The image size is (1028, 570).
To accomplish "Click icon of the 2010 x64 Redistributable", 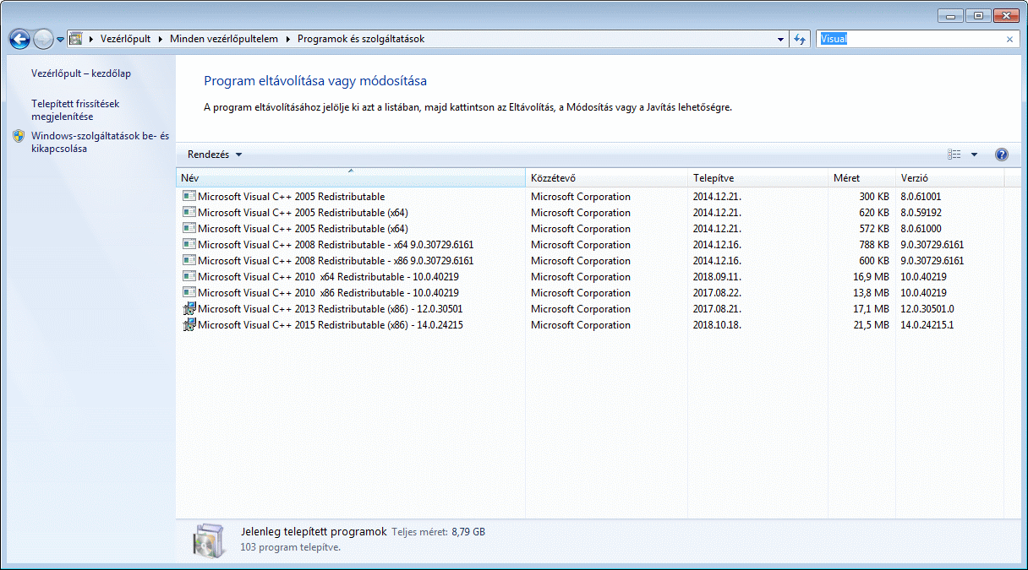I will coord(189,276).
